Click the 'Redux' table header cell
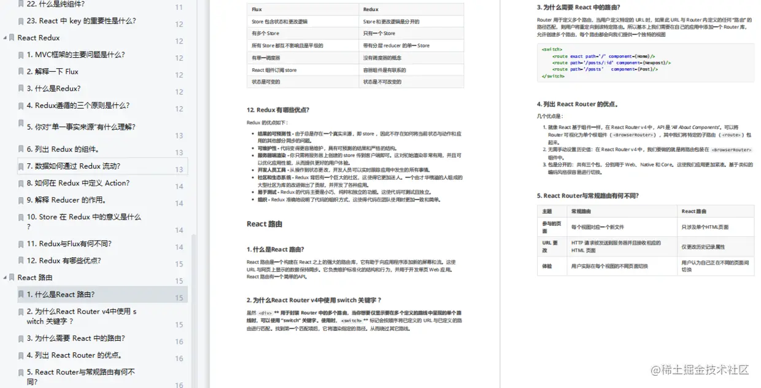Image resolution: width=761 pixels, height=388 pixels. (411, 9)
